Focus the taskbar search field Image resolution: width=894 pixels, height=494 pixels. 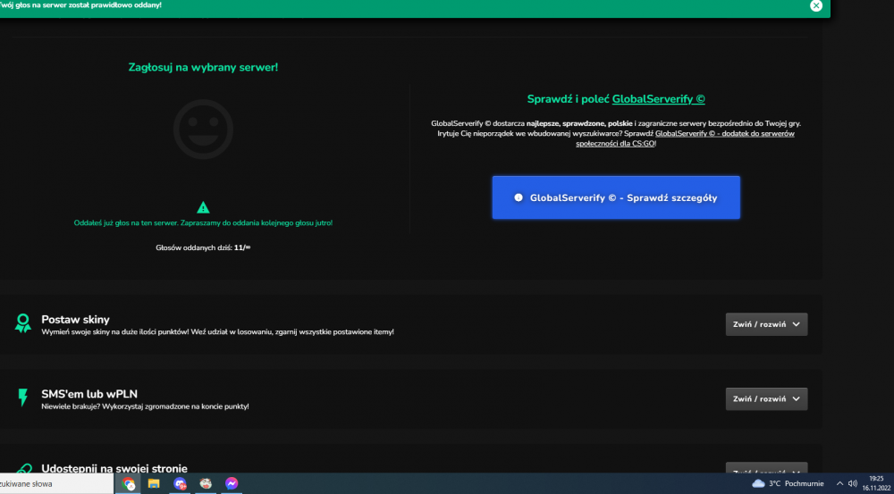pos(57,484)
